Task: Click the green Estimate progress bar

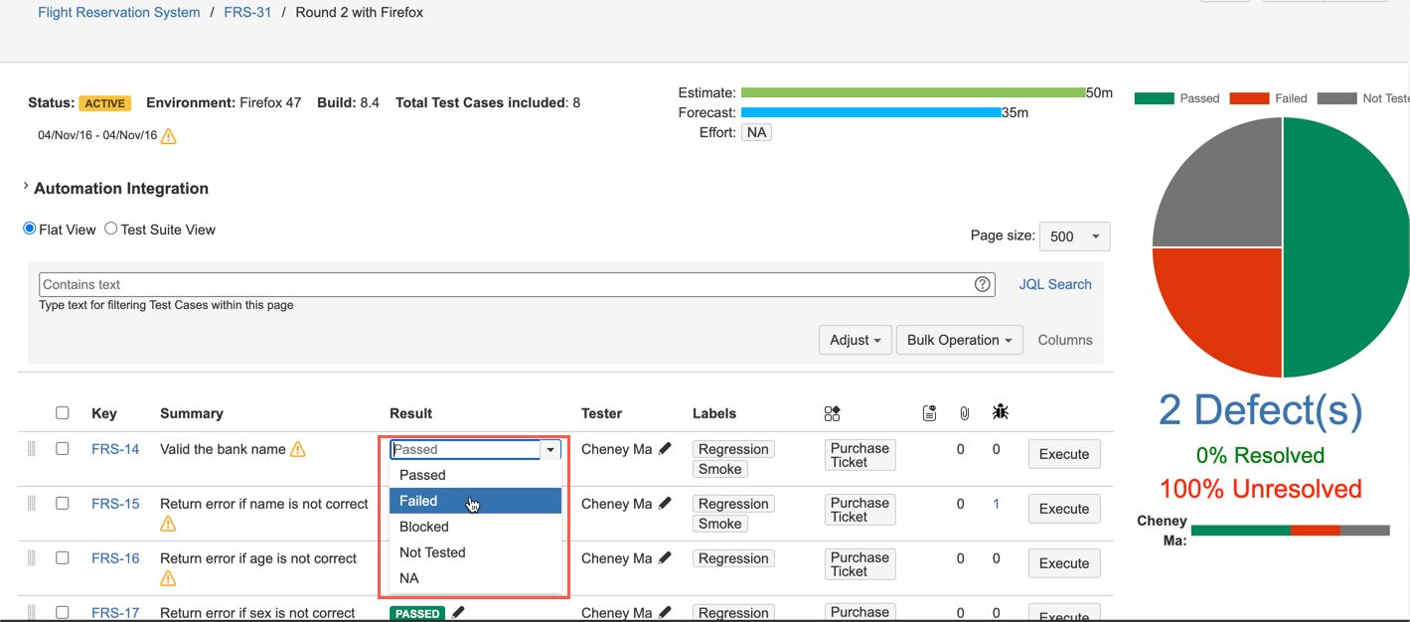Action: pyautogui.click(x=913, y=92)
